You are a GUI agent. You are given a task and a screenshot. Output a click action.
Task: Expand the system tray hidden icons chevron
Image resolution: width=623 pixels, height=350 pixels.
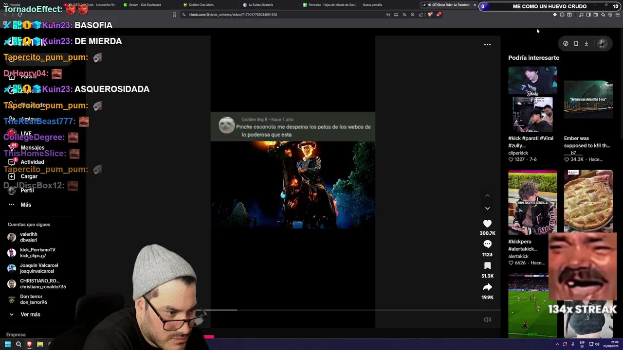point(557,344)
